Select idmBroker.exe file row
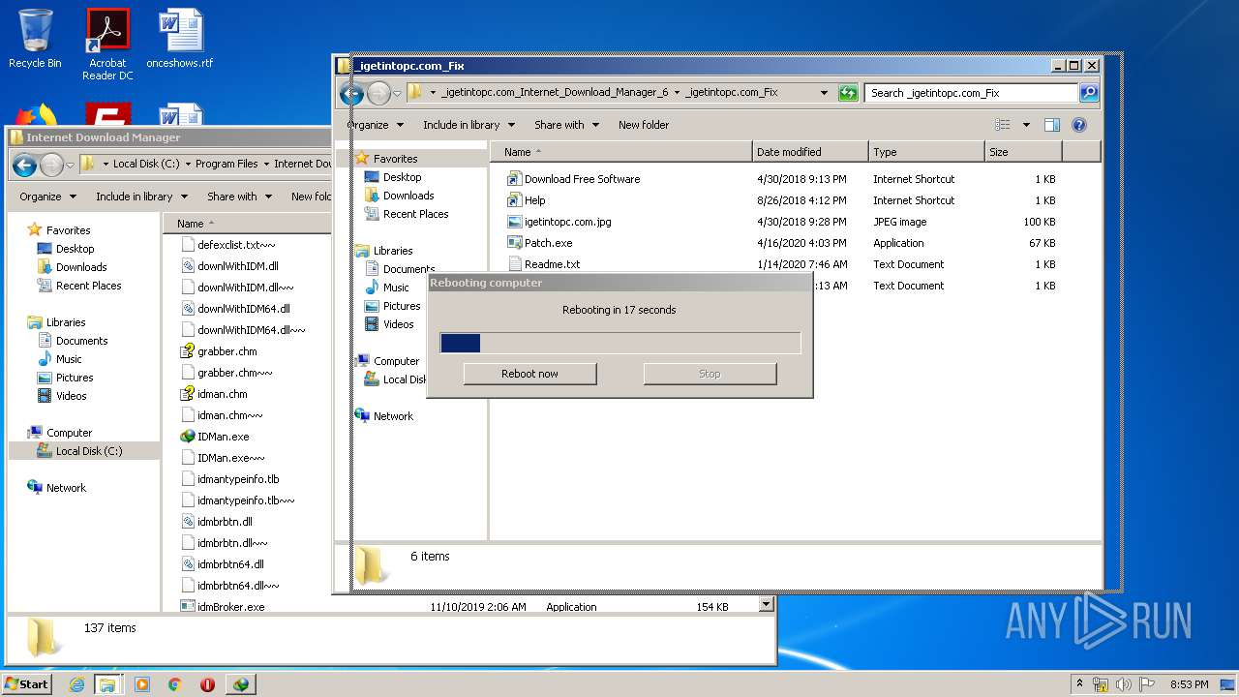The width and height of the screenshot is (1239, 697). 461,607
